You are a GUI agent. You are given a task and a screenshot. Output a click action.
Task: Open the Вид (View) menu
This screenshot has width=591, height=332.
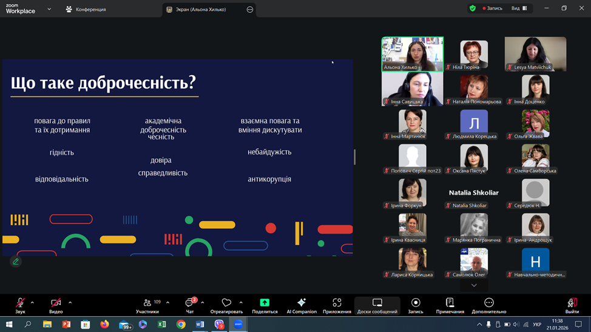coord(519,8)
